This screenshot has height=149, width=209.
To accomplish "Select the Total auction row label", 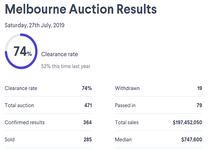I will click(x=19, y=105).
